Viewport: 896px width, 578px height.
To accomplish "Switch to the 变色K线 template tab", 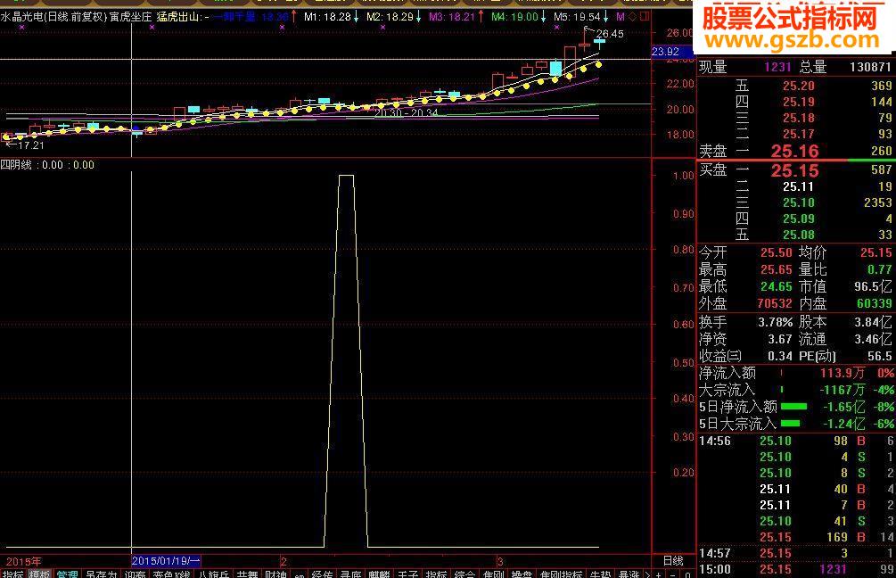I will [x=171, y=574].
